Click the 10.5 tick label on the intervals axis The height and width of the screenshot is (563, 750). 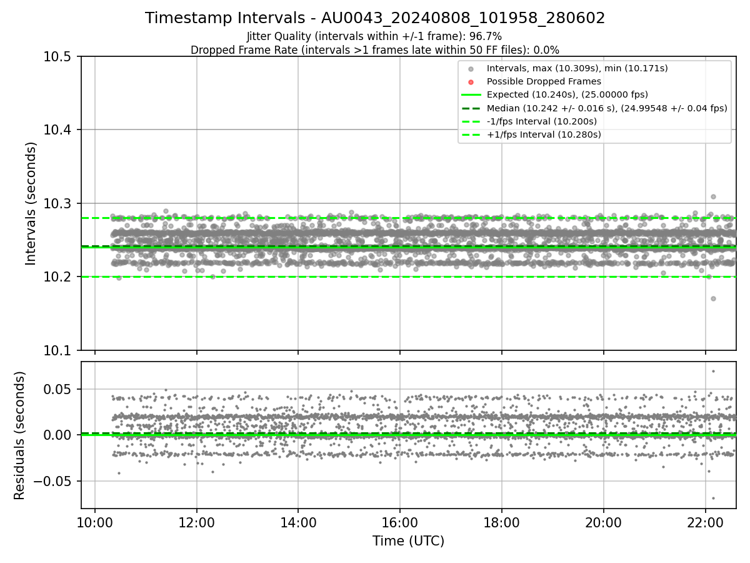(x=59, y=57)
